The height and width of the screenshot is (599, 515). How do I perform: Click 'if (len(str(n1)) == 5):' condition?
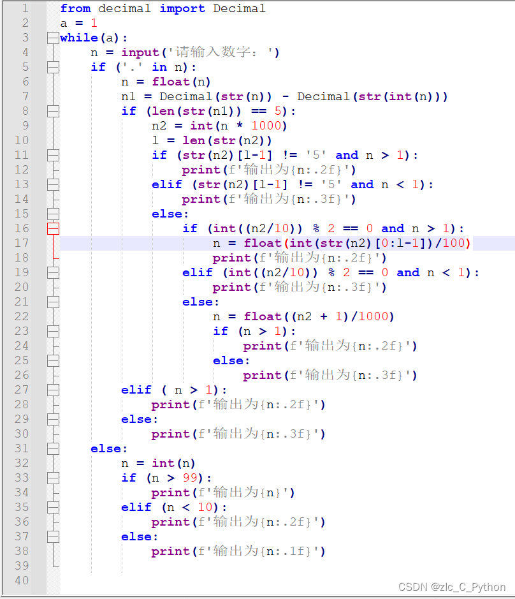[208, 111]
